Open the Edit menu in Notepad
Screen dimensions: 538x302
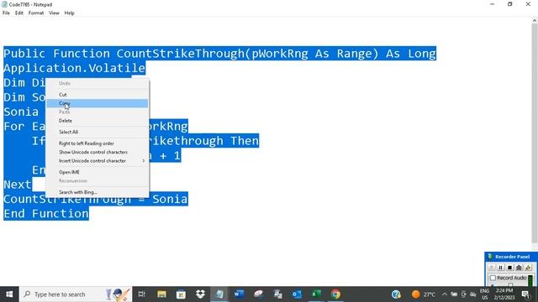[19, 13]
